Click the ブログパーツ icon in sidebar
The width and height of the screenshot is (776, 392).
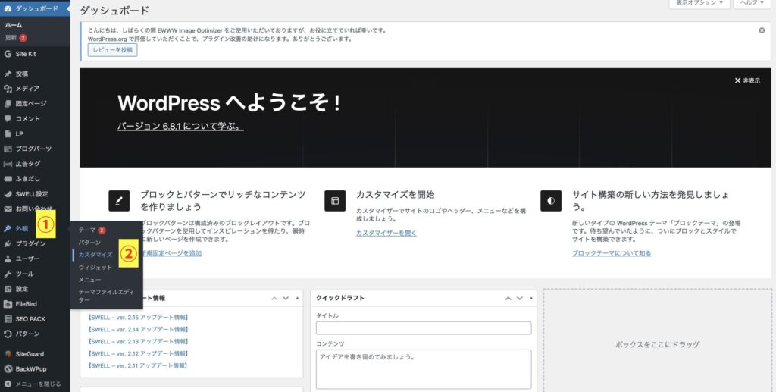click(8, 149)
